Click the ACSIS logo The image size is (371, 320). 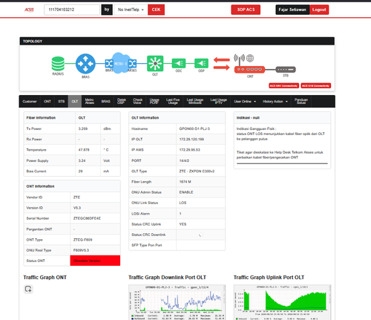[x=29, y=10]
